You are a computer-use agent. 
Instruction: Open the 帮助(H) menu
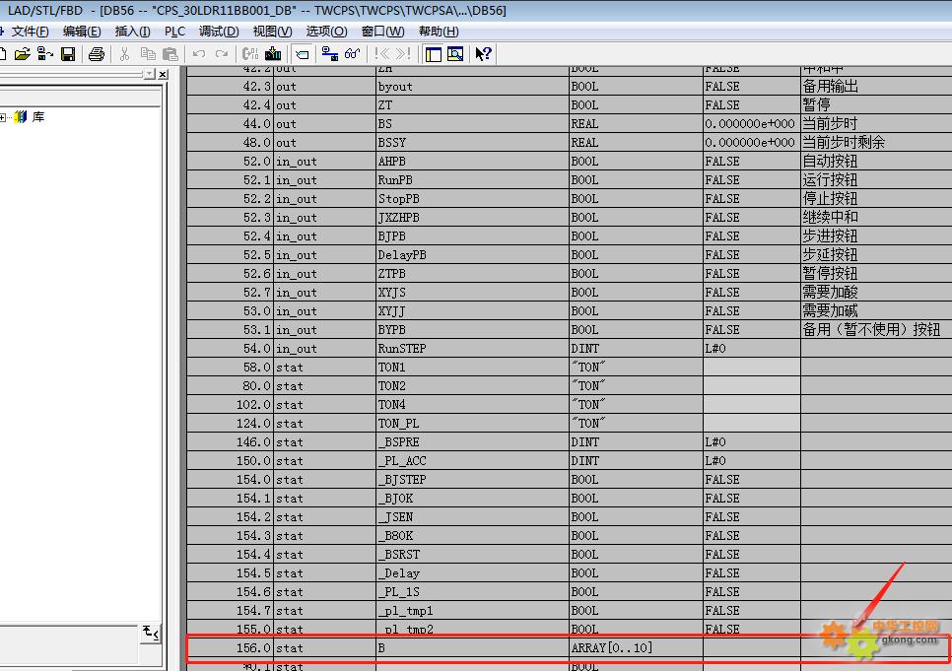click(439, 32)
